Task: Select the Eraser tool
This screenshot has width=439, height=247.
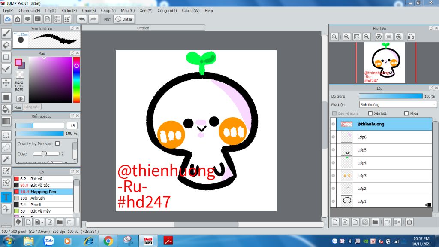Action: pyautogui.click(x=6, y=45)
